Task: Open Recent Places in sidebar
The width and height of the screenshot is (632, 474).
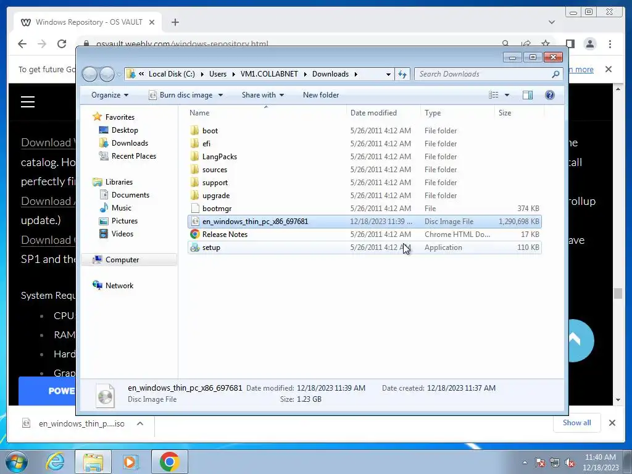Action: (133, 156)
